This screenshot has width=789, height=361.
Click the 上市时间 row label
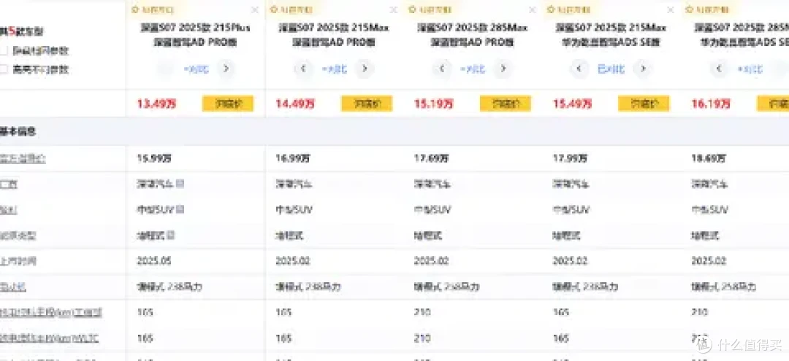pyautogui.click(x=18, y=261)
